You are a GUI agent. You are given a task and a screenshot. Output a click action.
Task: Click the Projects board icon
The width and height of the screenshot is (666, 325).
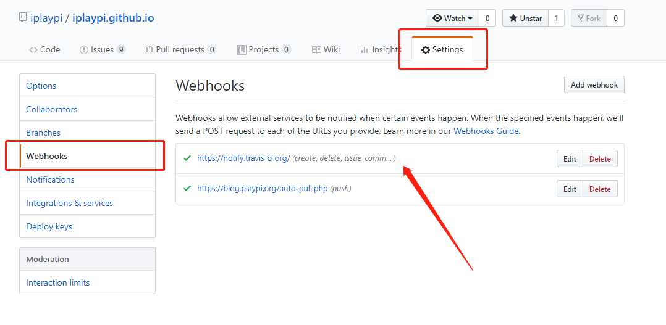coord(242,50)
